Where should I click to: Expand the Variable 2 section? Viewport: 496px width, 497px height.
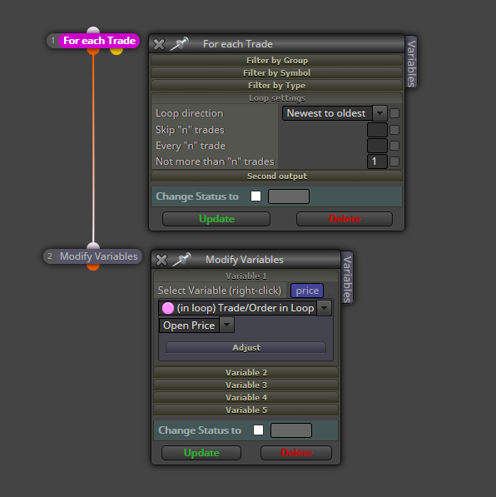click(246, 372)
